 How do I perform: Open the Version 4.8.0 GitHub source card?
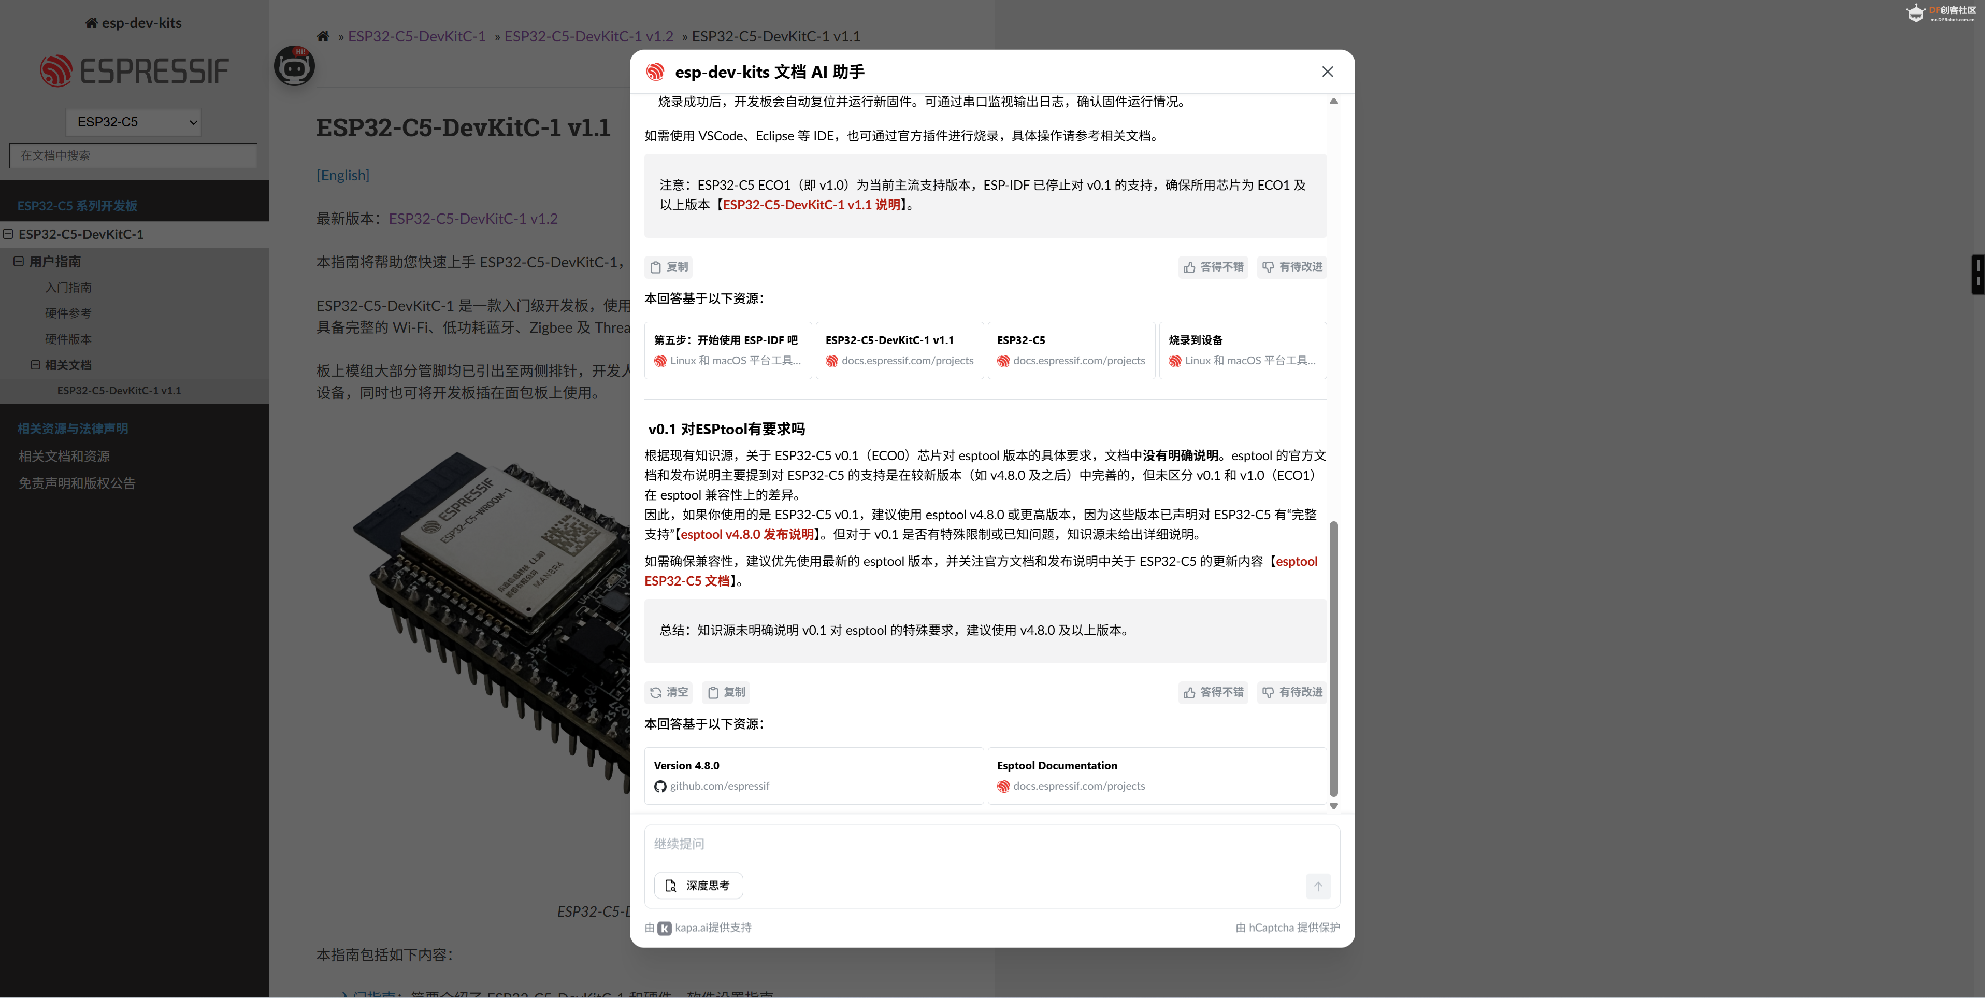(x=813, y=775)
